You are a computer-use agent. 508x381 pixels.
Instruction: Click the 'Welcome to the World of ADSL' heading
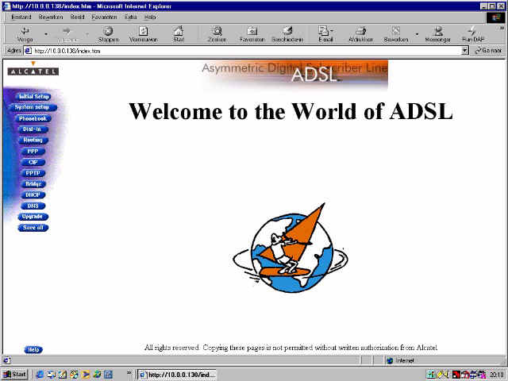291,111
